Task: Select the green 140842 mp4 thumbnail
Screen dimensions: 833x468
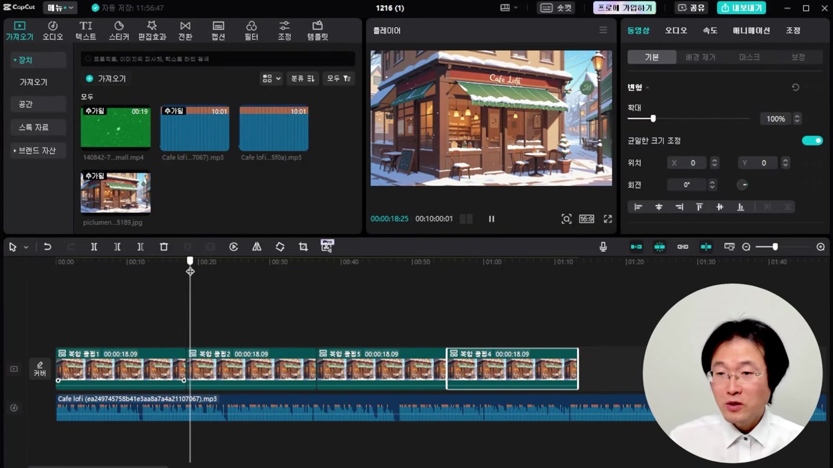Action: pos(115,128)
